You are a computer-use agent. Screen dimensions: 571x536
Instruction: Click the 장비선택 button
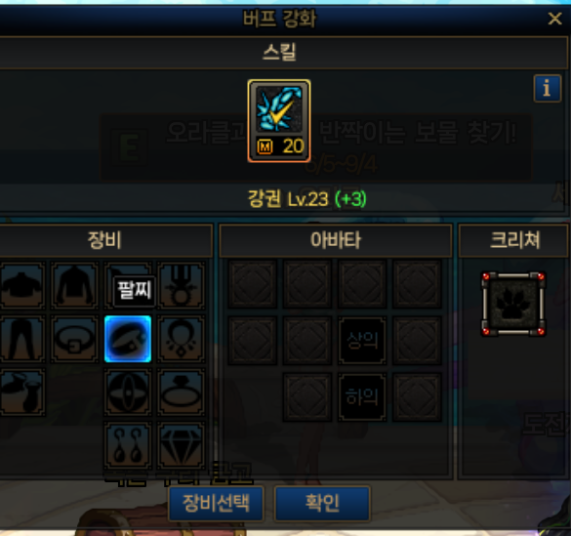point(216,503)
